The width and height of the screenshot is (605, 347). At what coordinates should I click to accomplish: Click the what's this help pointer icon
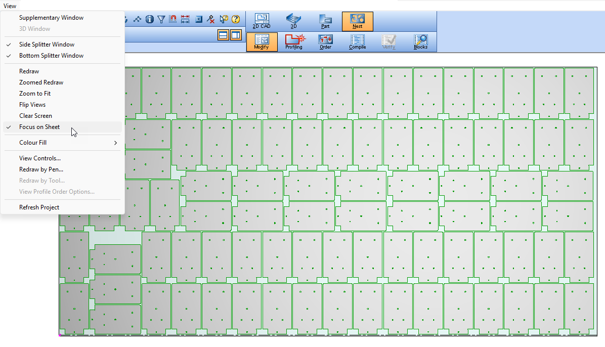(224, 19)
